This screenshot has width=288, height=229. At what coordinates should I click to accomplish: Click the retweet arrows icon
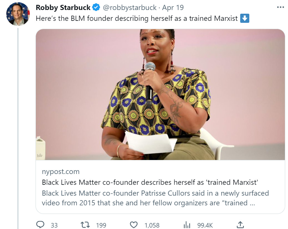click(85, 225)
